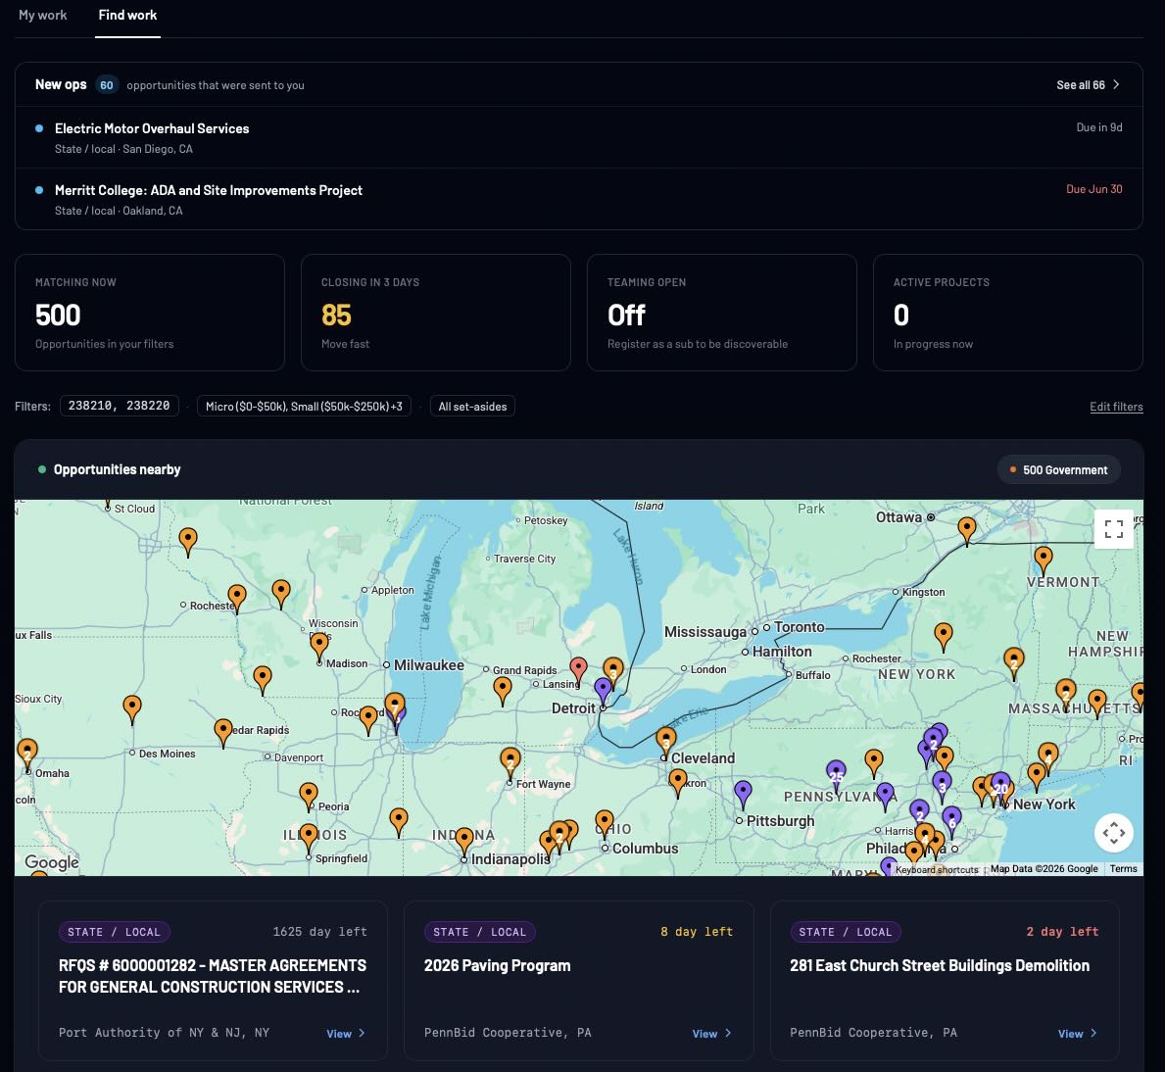Screen dimensions: 1165x1072
Task: Click the orange pin near Columbus
Action: 605,822
